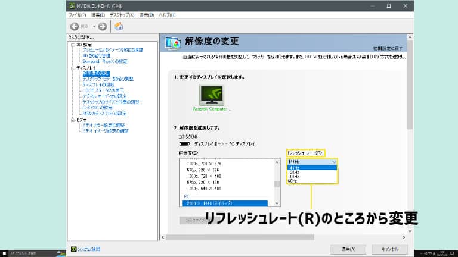Open G-SYNC の設定 page
This screenshot has width=458, height=257.
pos(97,108)
